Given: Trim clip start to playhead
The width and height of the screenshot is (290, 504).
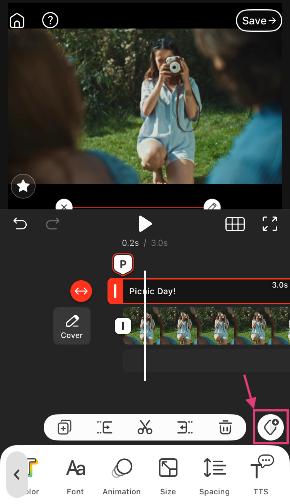Looking at the screenshot, I should tap(104, 428).
